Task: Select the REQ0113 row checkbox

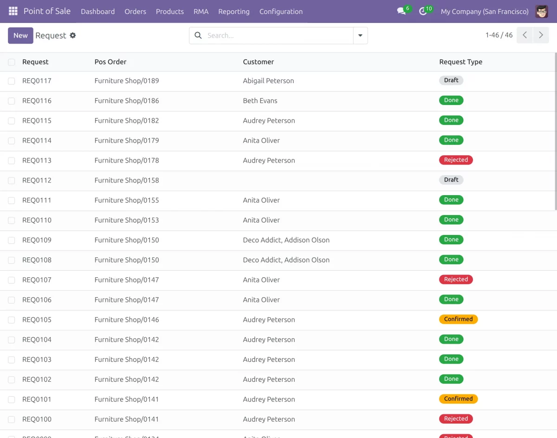Action: click(12, 161)
